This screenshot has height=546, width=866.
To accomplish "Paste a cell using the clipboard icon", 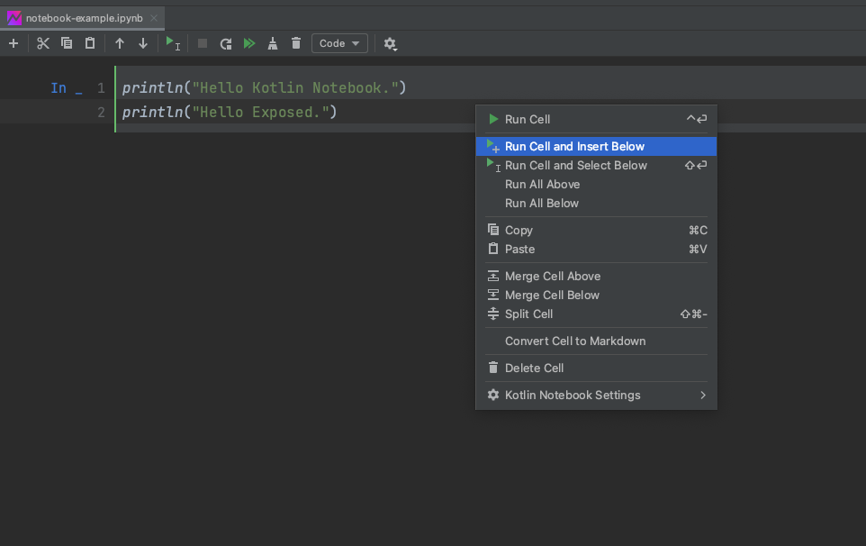I will point(89,42).
